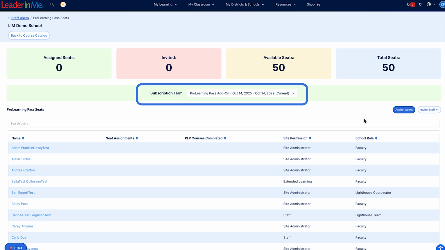Follow the Staff Users breadcrumb link
445x250 pixels.
point(20,18)
